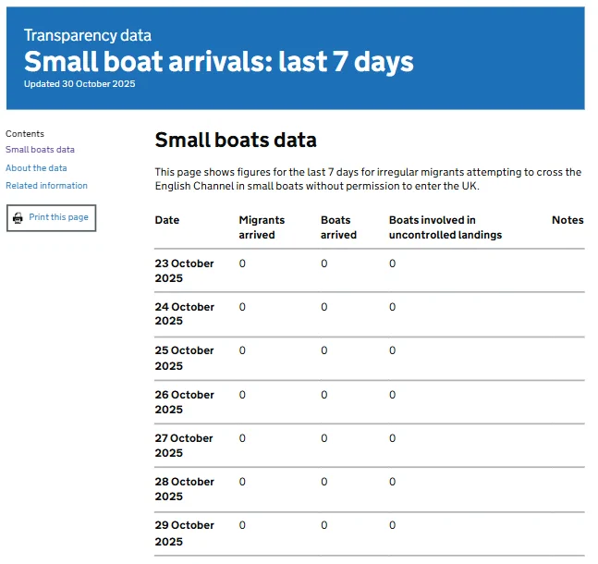Open the About the data link
The width and height of the screenshot is (598, 564).
pyautogui.click(x=36, y=168)
